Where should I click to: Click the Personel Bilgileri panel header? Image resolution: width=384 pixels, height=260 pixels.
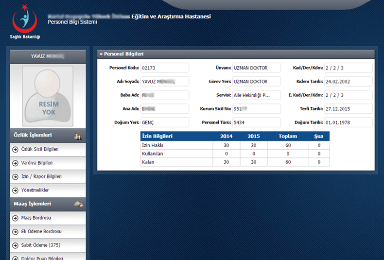(x=236, y=54)
